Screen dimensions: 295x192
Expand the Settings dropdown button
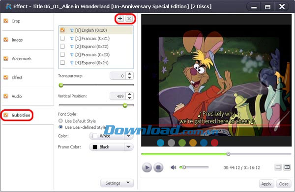[x=117, y=183]
